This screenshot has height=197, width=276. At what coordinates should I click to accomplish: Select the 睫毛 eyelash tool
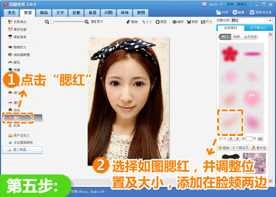(14, 62)
